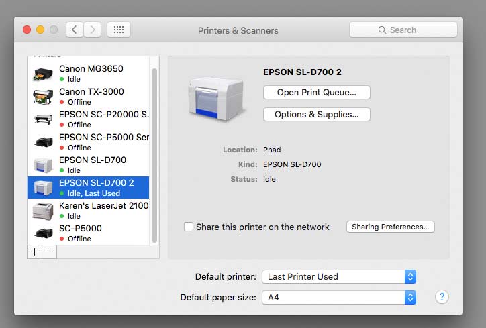Click Karen's LaserJet 2100 printer icon
This screenshot has height=328, width=486.
(43, 211)
